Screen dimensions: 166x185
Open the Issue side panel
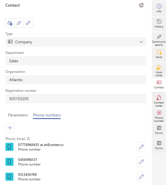click(159, 54)
